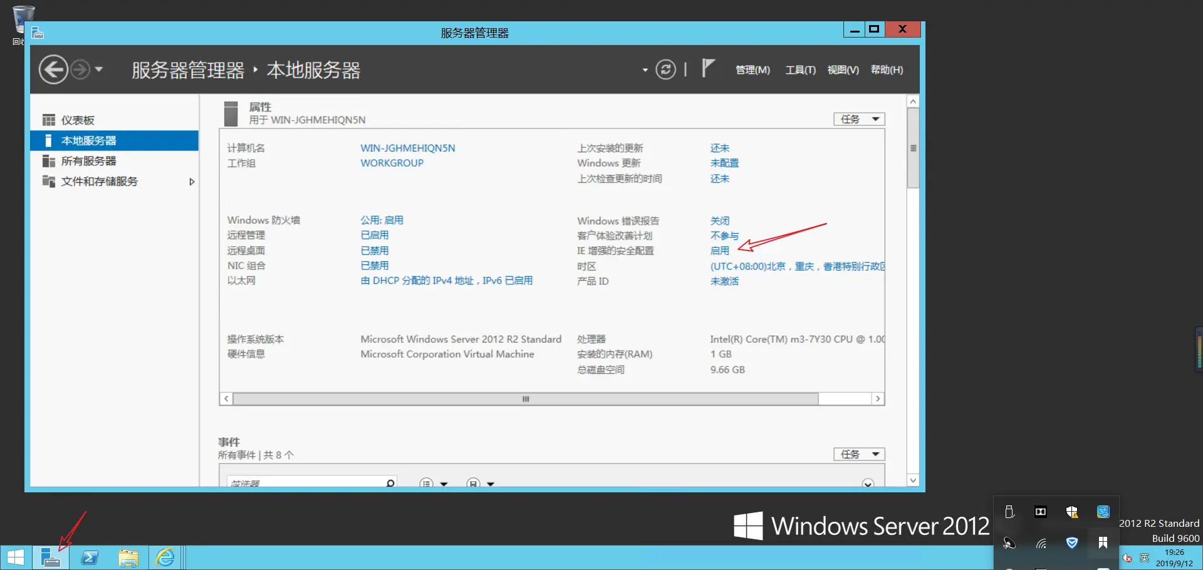Viewport: 1203px width, 570px height.
Task: Click product ID 未激活 link
Action: [724, 281]
